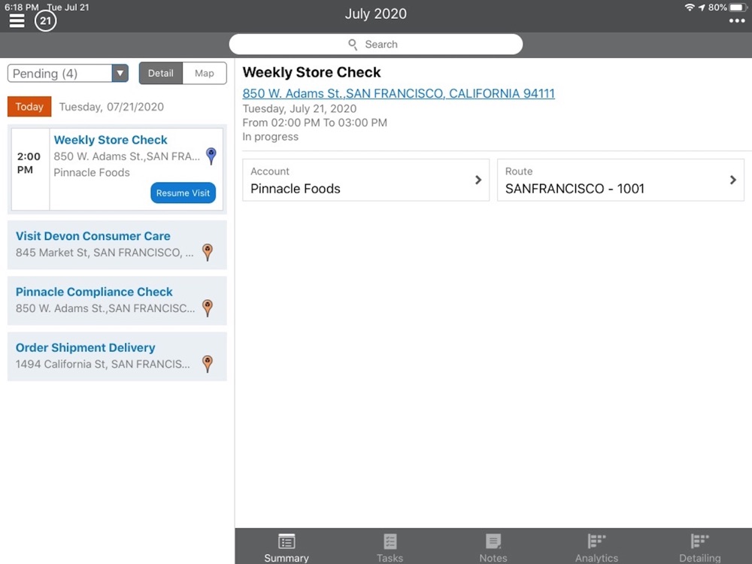Open the Pinnacle Foods account chevron
This screenshot has height=564, width=752.
pos(478,180)
